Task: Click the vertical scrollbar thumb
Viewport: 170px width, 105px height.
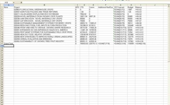Action: 169,34
